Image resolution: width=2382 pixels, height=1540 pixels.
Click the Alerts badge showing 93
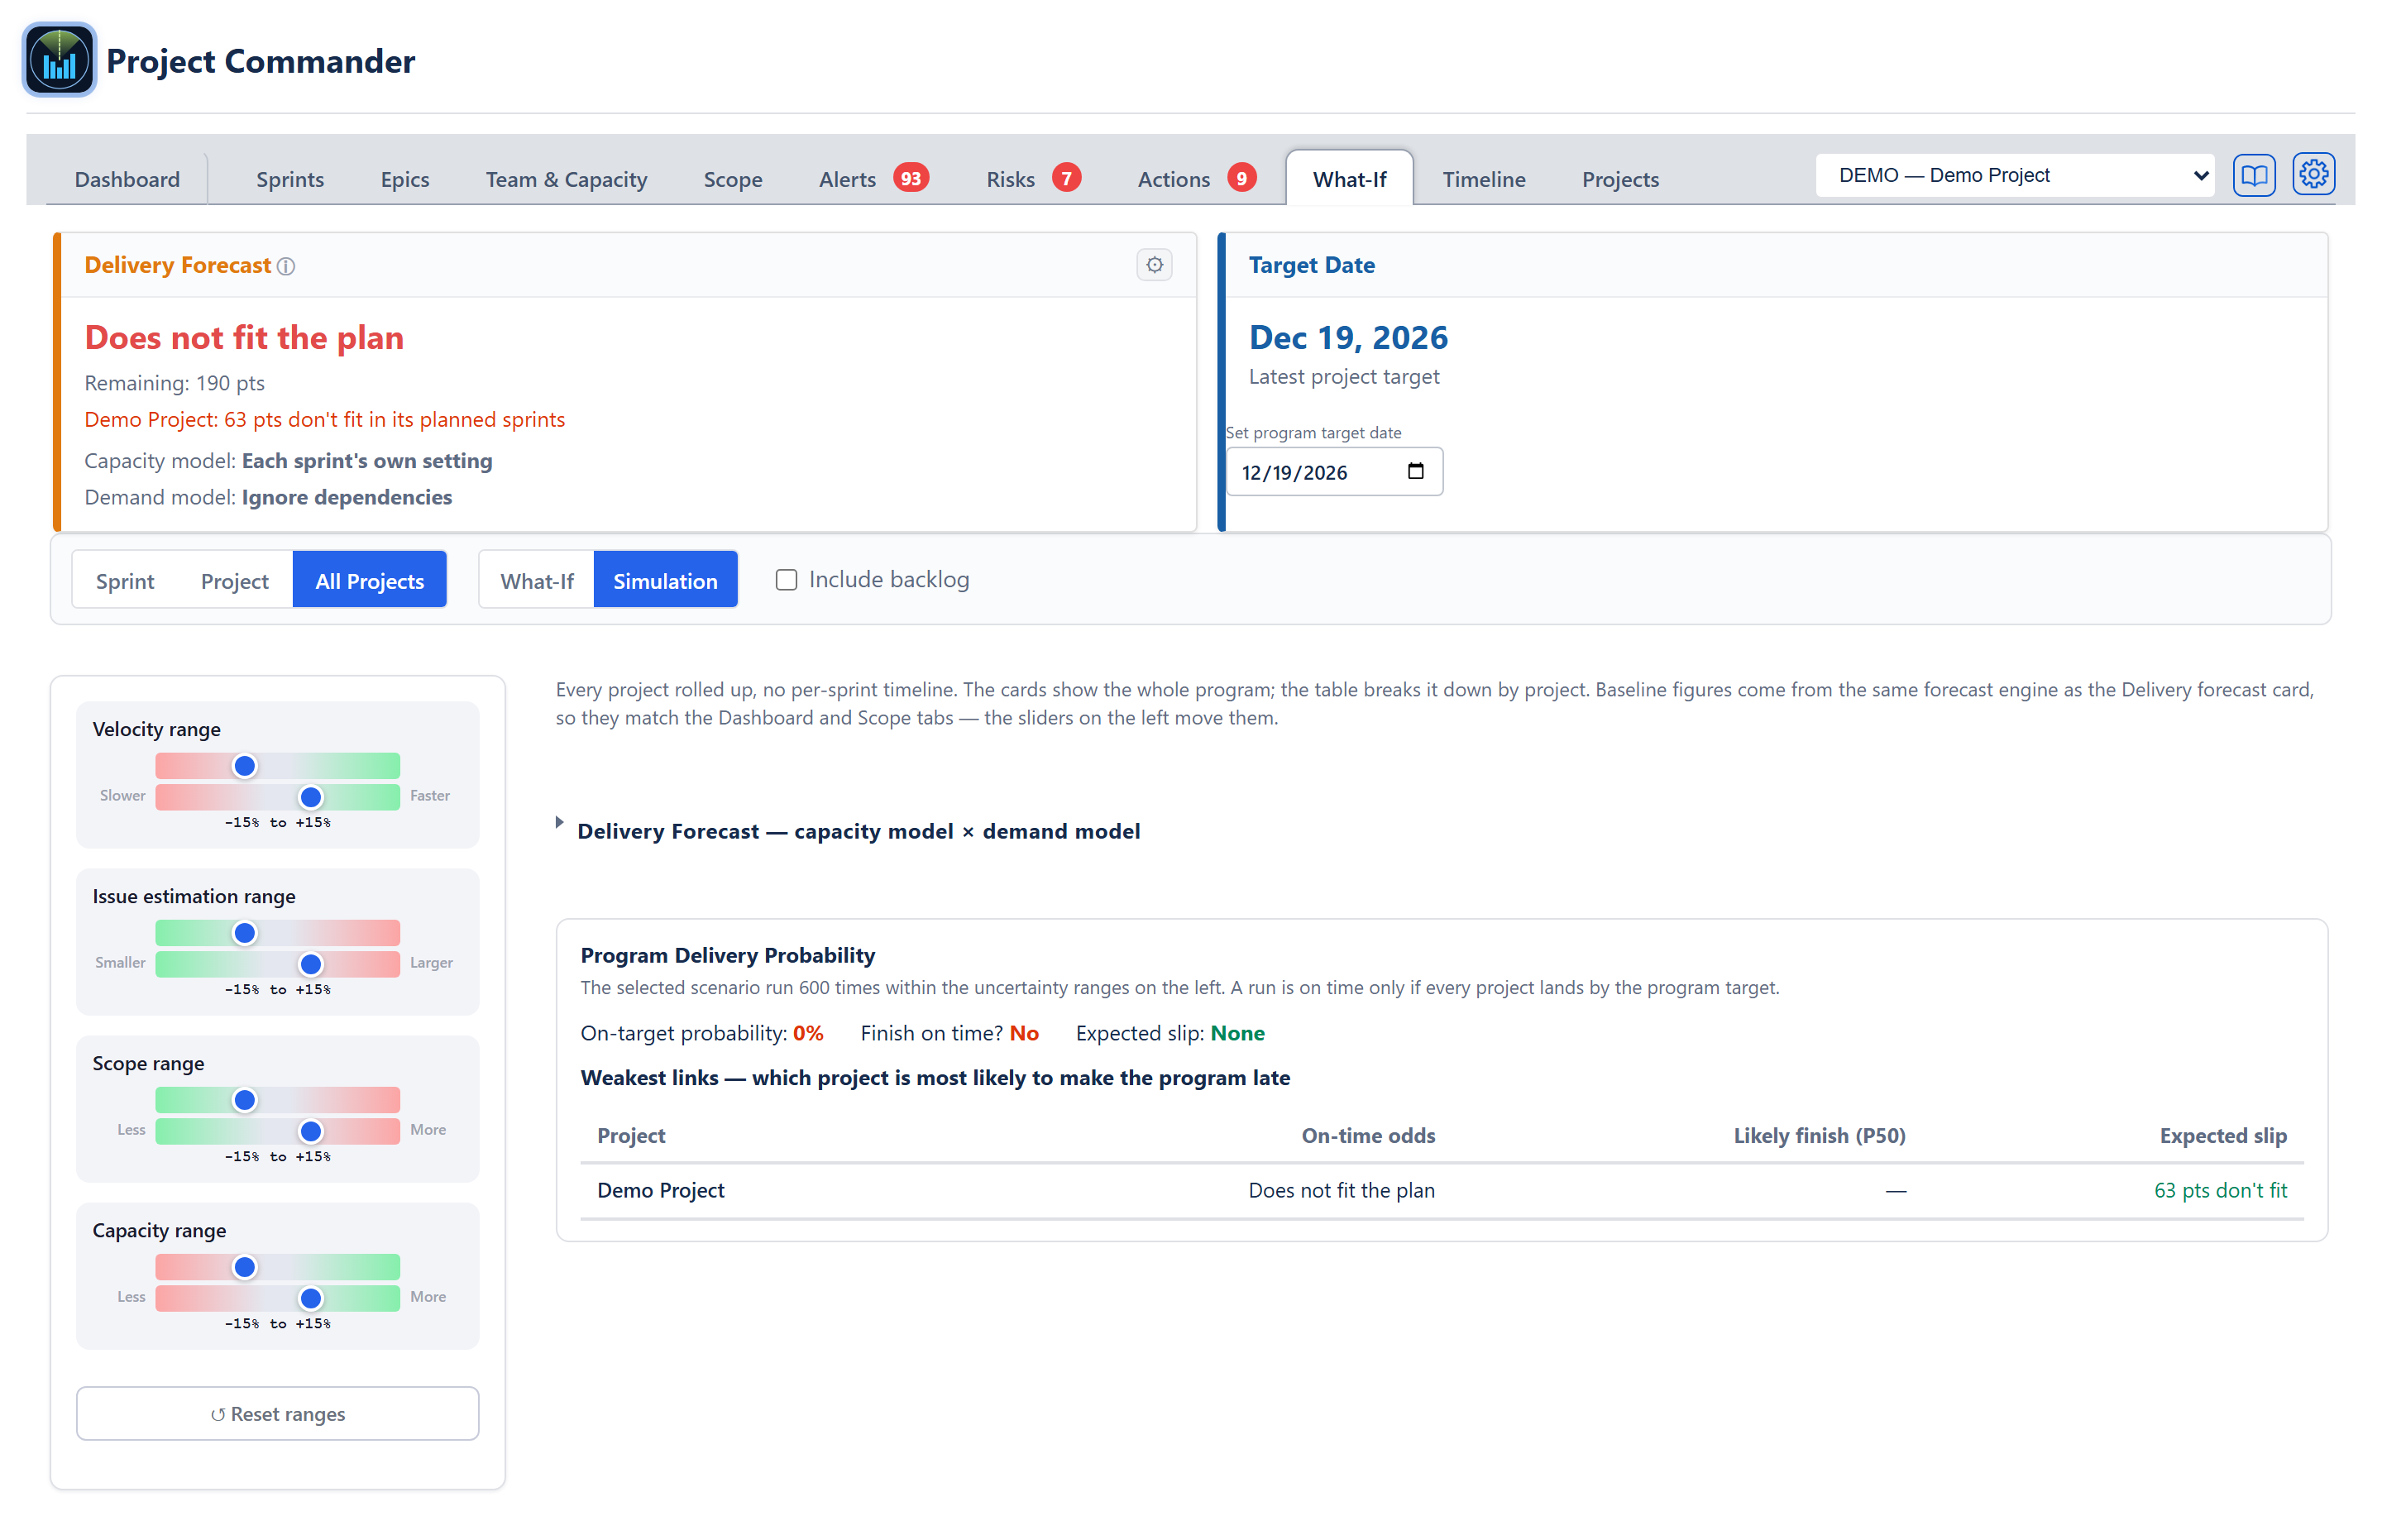pos(910,178)
